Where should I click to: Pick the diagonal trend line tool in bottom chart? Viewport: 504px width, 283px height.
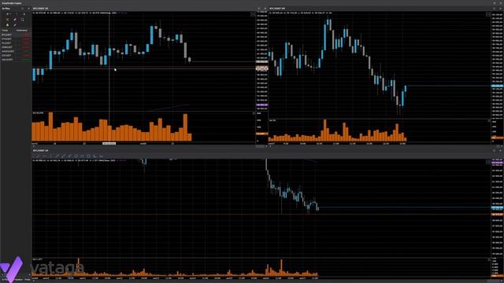[57, 156]
